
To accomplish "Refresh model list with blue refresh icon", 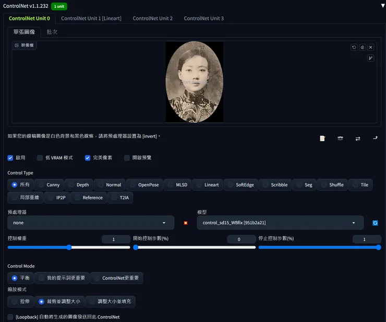I will click(x=375, y=223).
